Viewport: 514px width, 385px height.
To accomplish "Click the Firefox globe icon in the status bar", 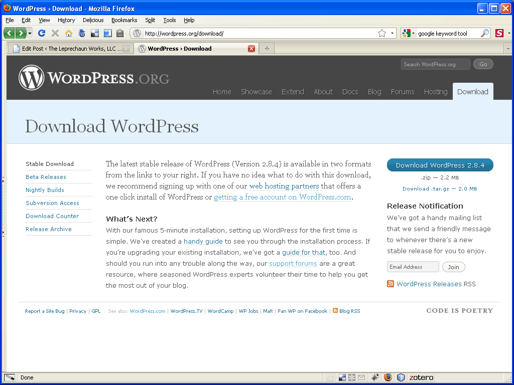I will point(388,377).
